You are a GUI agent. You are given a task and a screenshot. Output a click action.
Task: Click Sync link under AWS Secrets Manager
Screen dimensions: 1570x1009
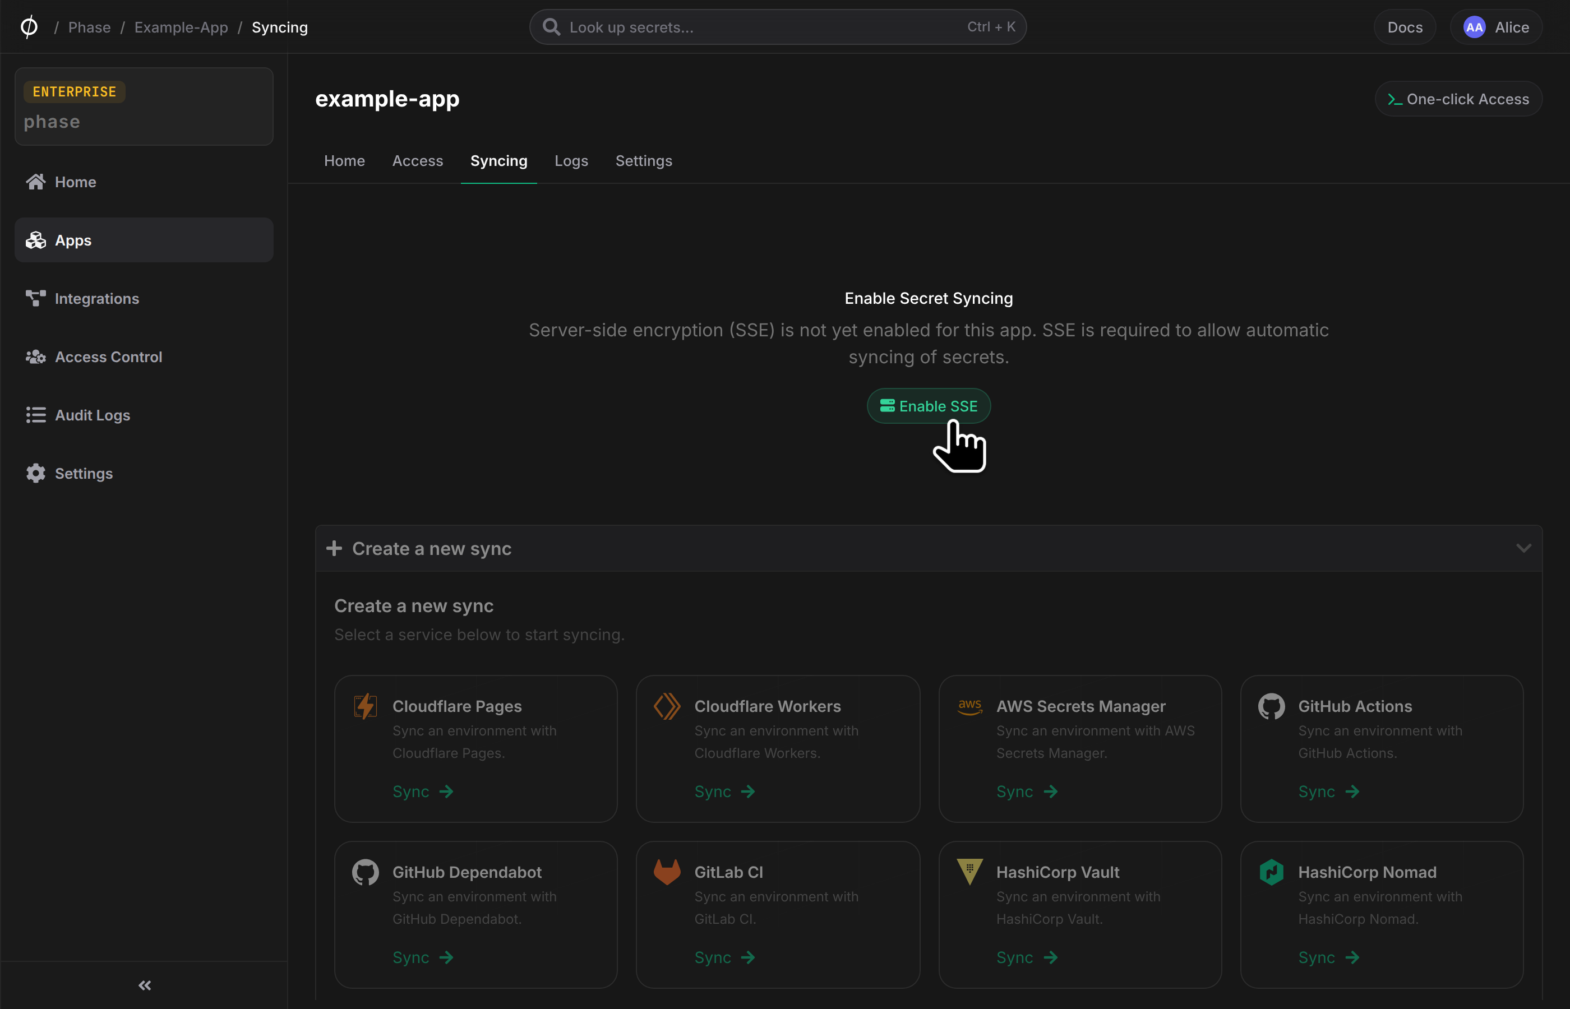coord(1027,792)
